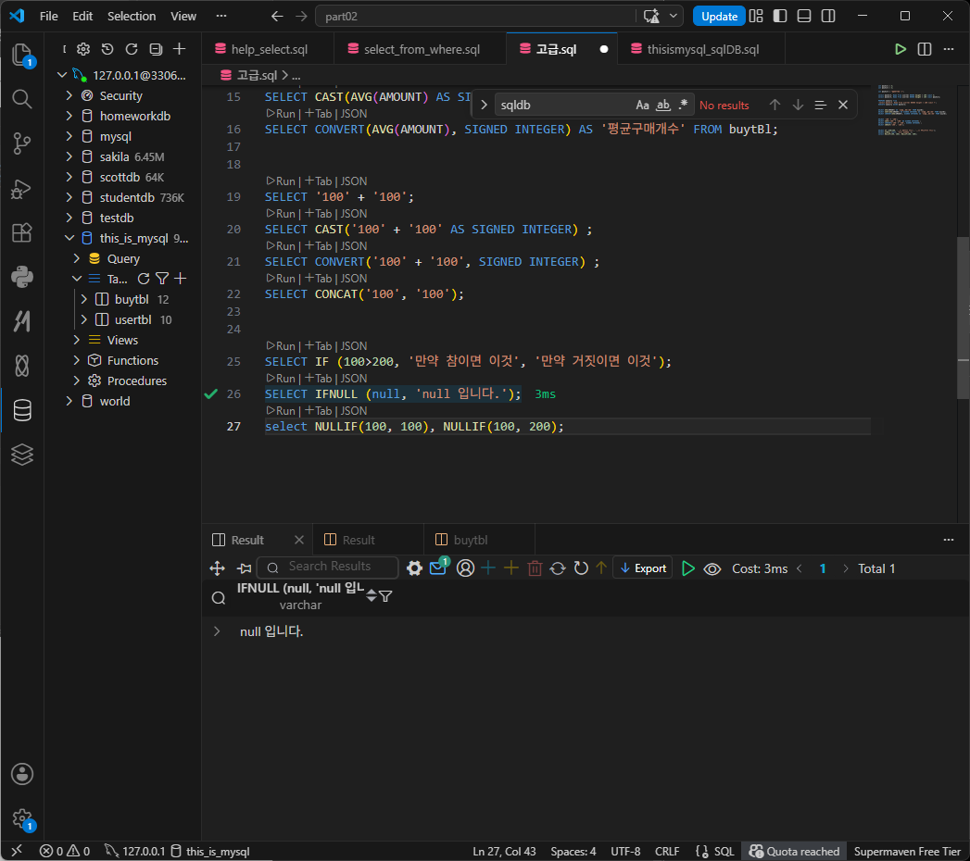Screen dimensions: 970x861
Task: Expand the usertbl table
Action: [84, 320]
